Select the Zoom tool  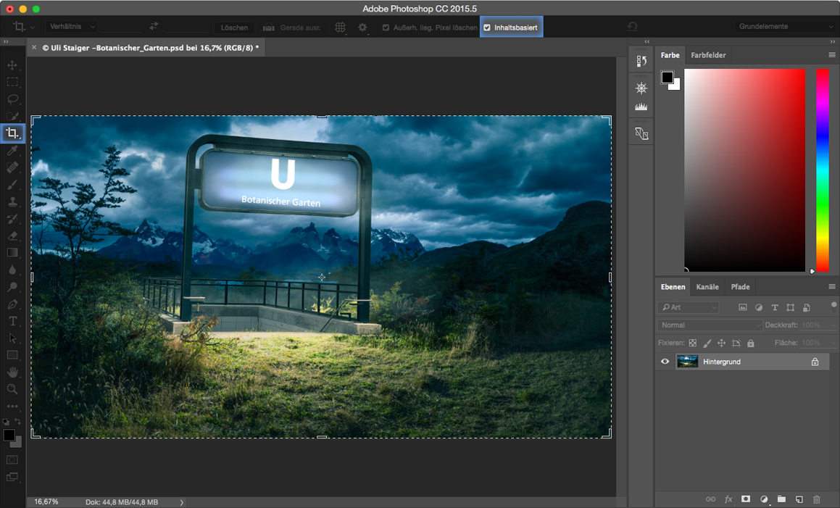point(12,389)
